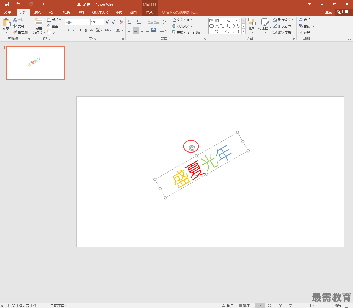The image size is (353, 308).
Task: Click the Select (选择) button
Action: coord(306,32)
